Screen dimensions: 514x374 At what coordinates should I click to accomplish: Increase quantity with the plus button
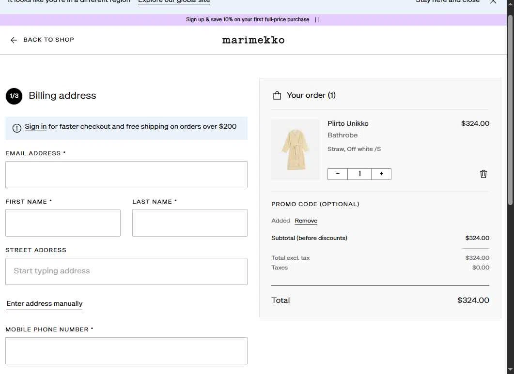381,174
